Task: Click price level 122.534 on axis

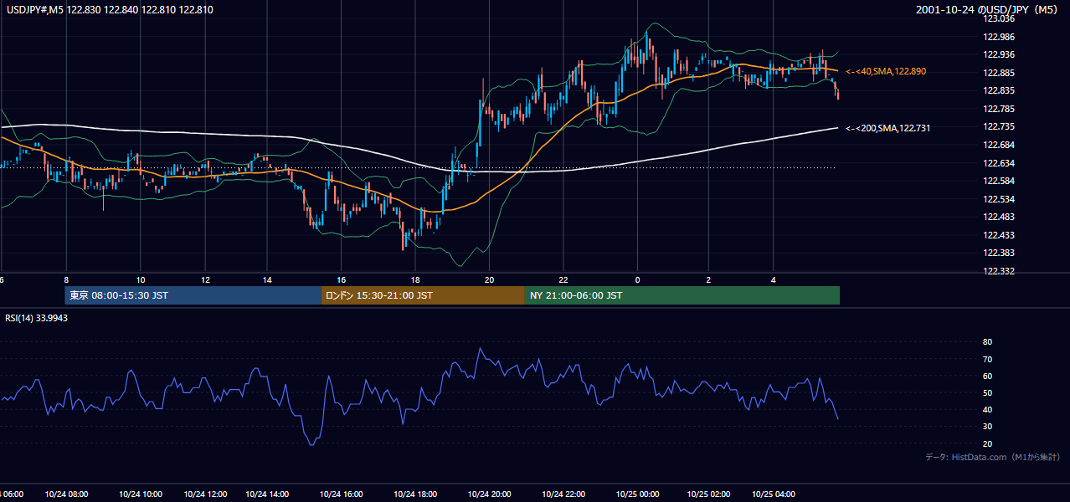Action: pyautogui.click(x=999, y=199)
